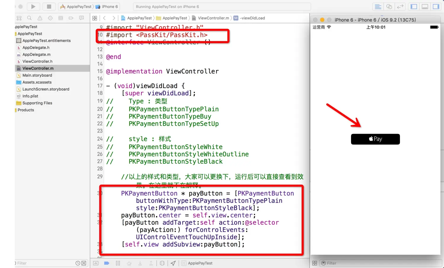Open Debug View Hierarchy

pyautogui.click(x=162, y=263)
